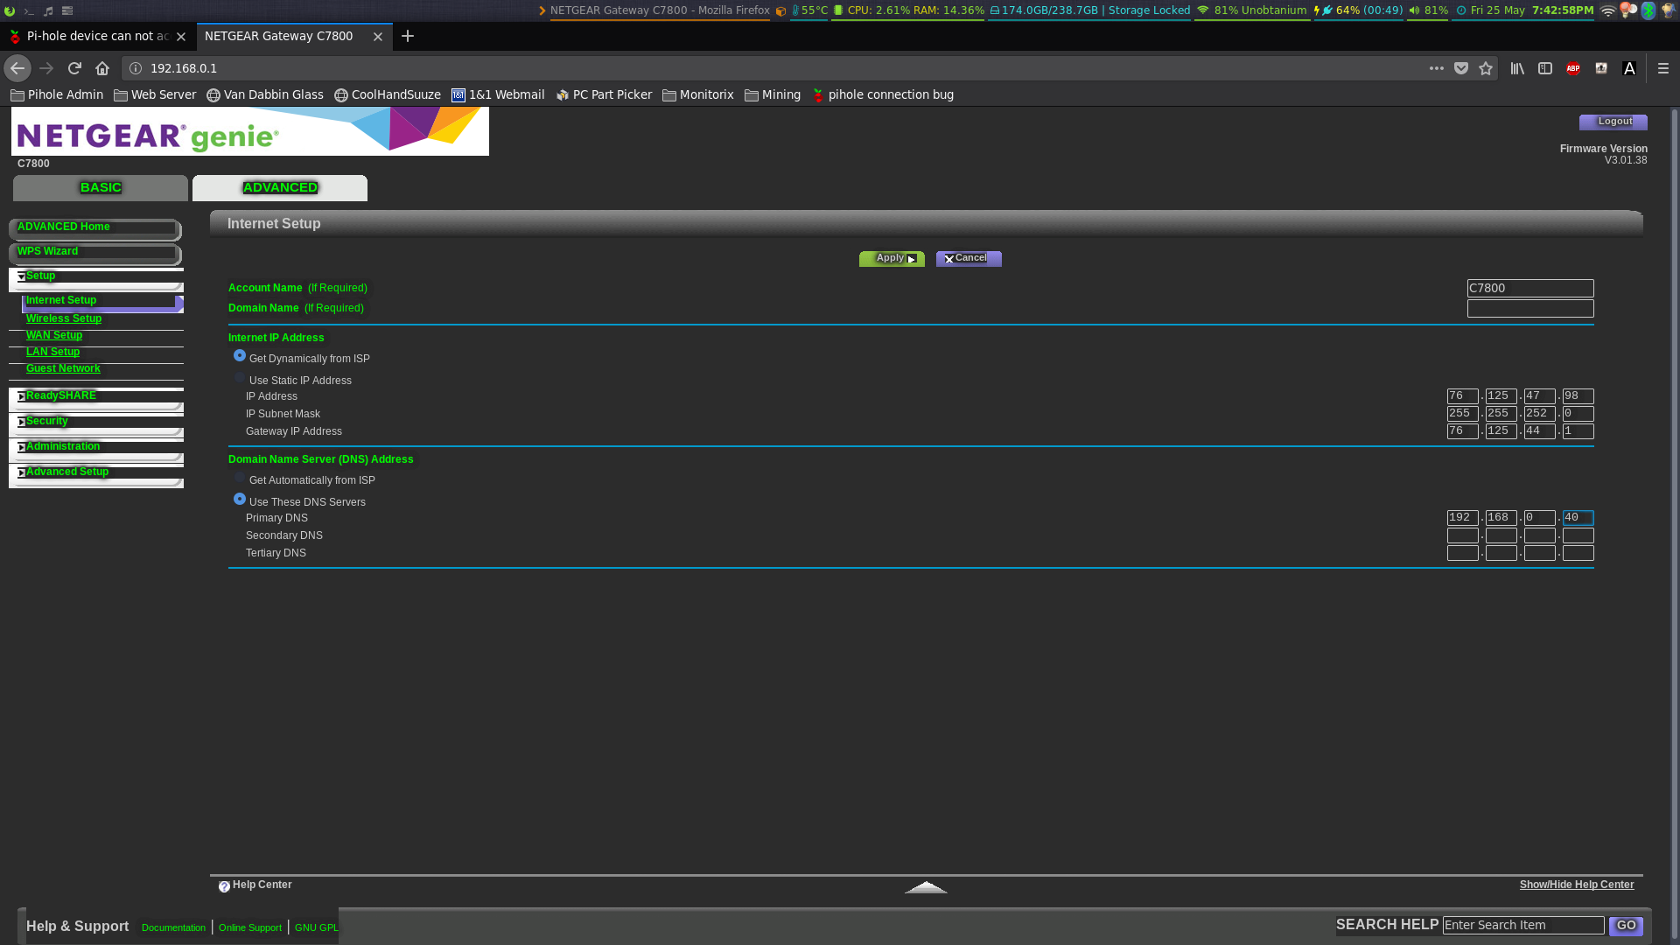1680x945 pixels.
Task: Click the Adblock Plus toolbar icon
Action: click(x=1573, y=68)
